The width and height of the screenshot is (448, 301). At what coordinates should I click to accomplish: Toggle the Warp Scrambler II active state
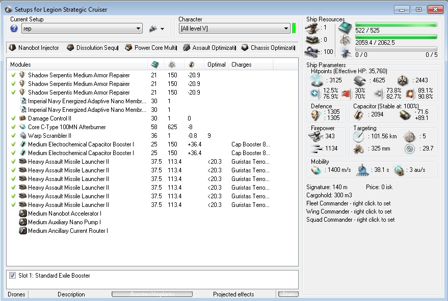click(x=13, y=136)
